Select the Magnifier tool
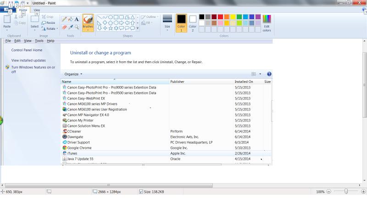The height and width of the screenshot is (201, 367). pyautogui.click(x=77, y=27)
